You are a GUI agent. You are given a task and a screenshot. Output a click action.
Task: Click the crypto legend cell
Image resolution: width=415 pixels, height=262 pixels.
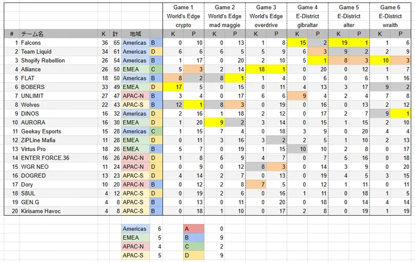[184, 25]
